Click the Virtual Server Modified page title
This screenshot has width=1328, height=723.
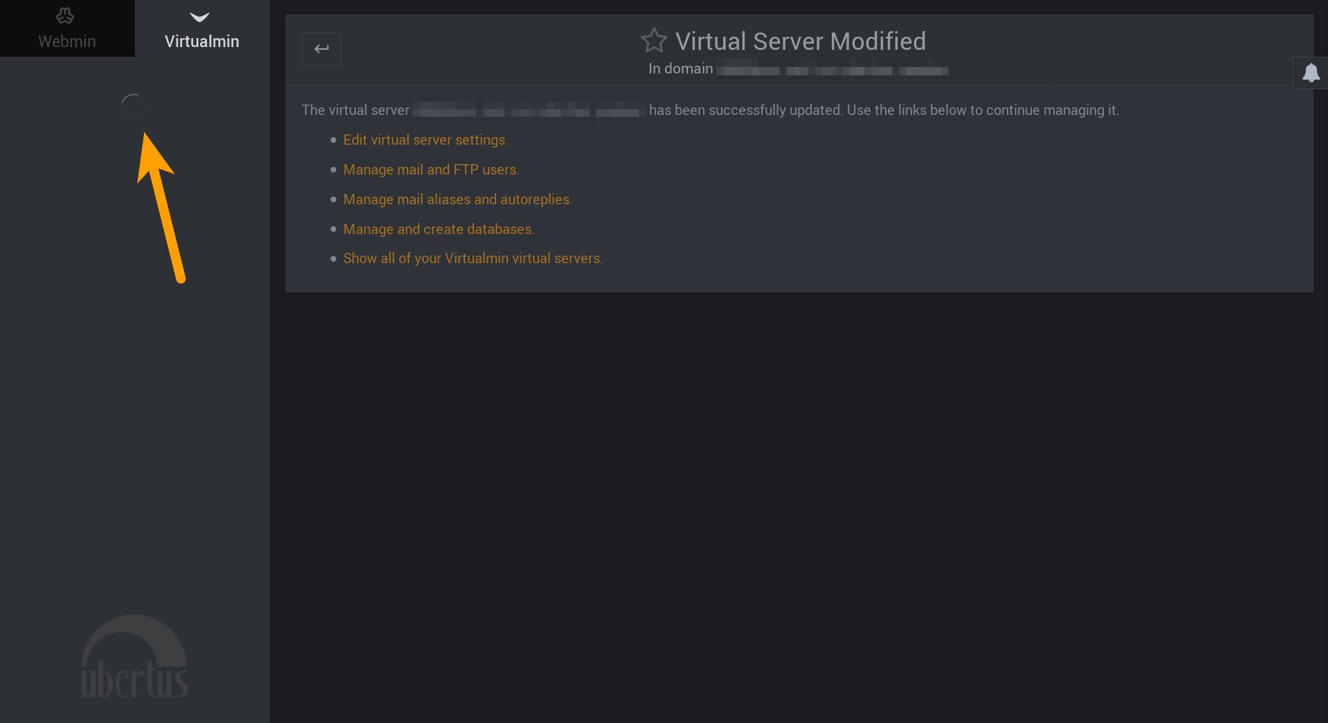point(801,41)
